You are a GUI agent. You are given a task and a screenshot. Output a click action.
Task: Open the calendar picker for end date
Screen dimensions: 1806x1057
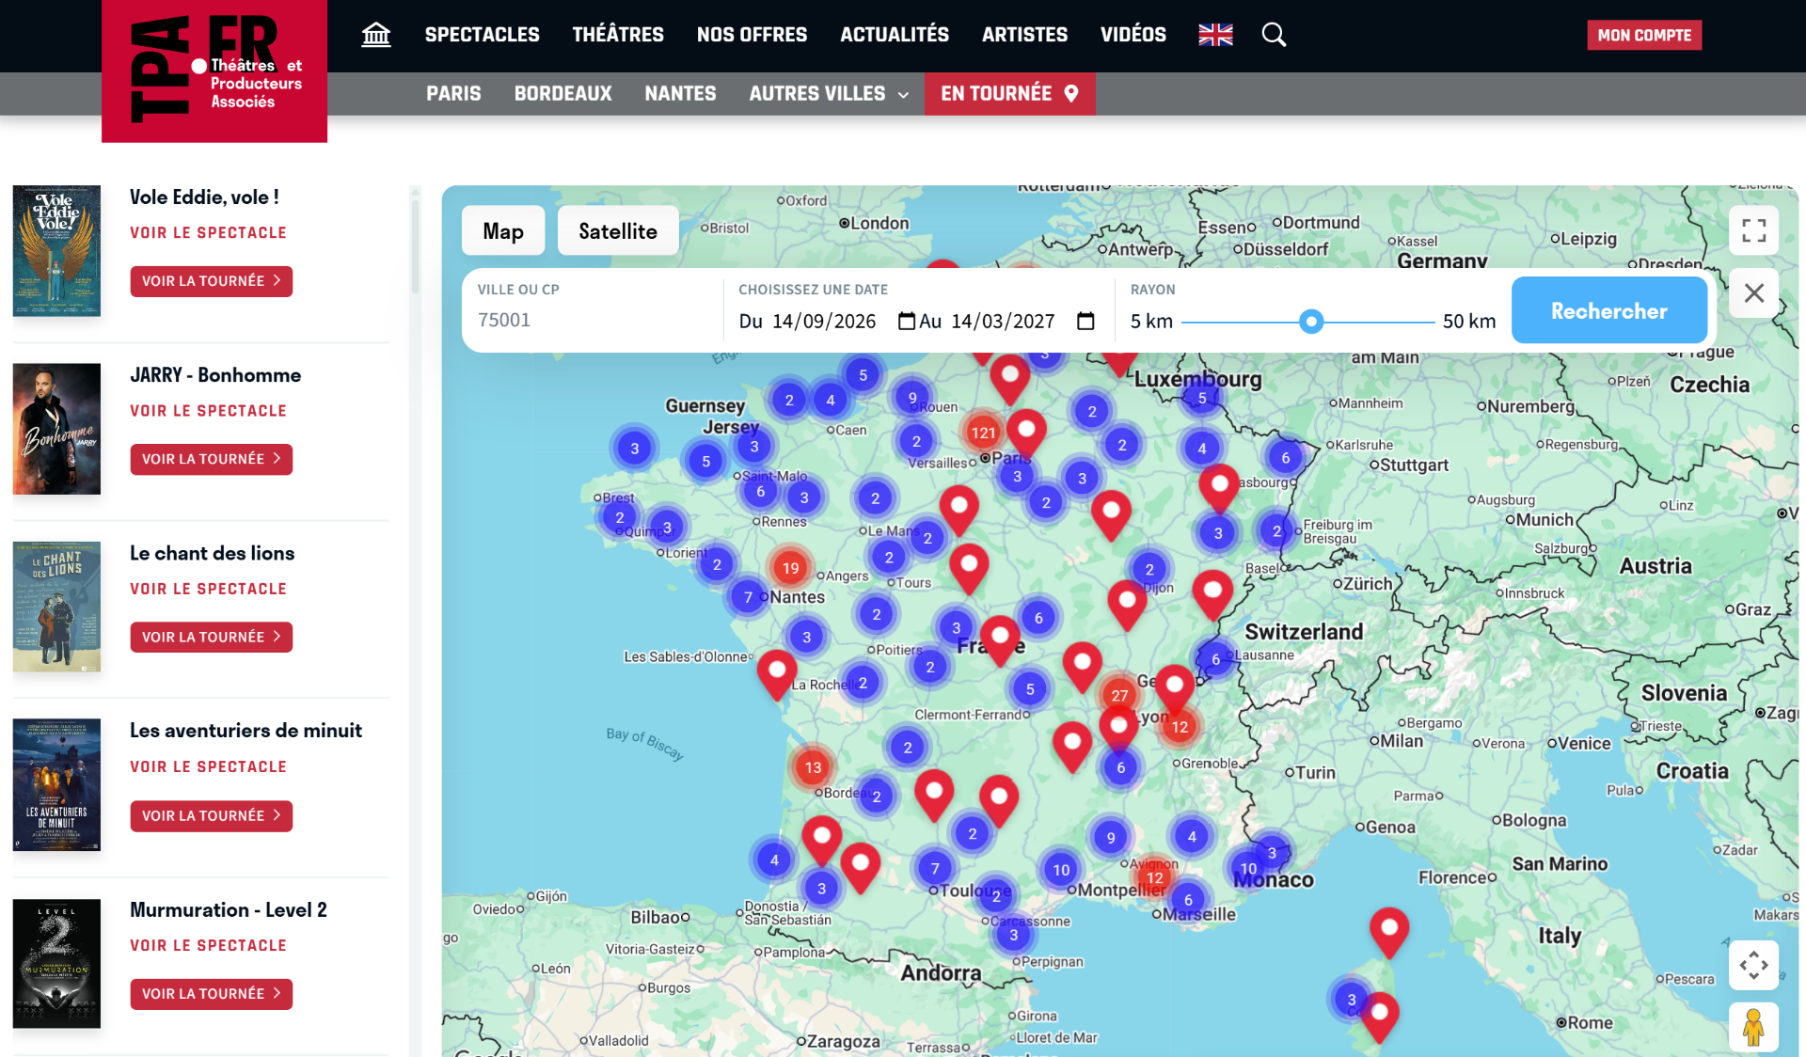[1085, 322]
